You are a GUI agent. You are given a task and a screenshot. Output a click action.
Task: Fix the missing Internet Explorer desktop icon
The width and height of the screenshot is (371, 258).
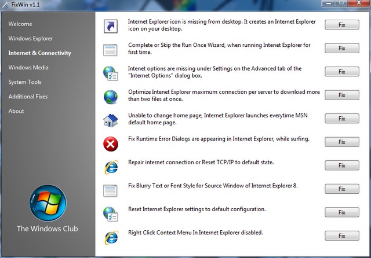tap(342, 25)
